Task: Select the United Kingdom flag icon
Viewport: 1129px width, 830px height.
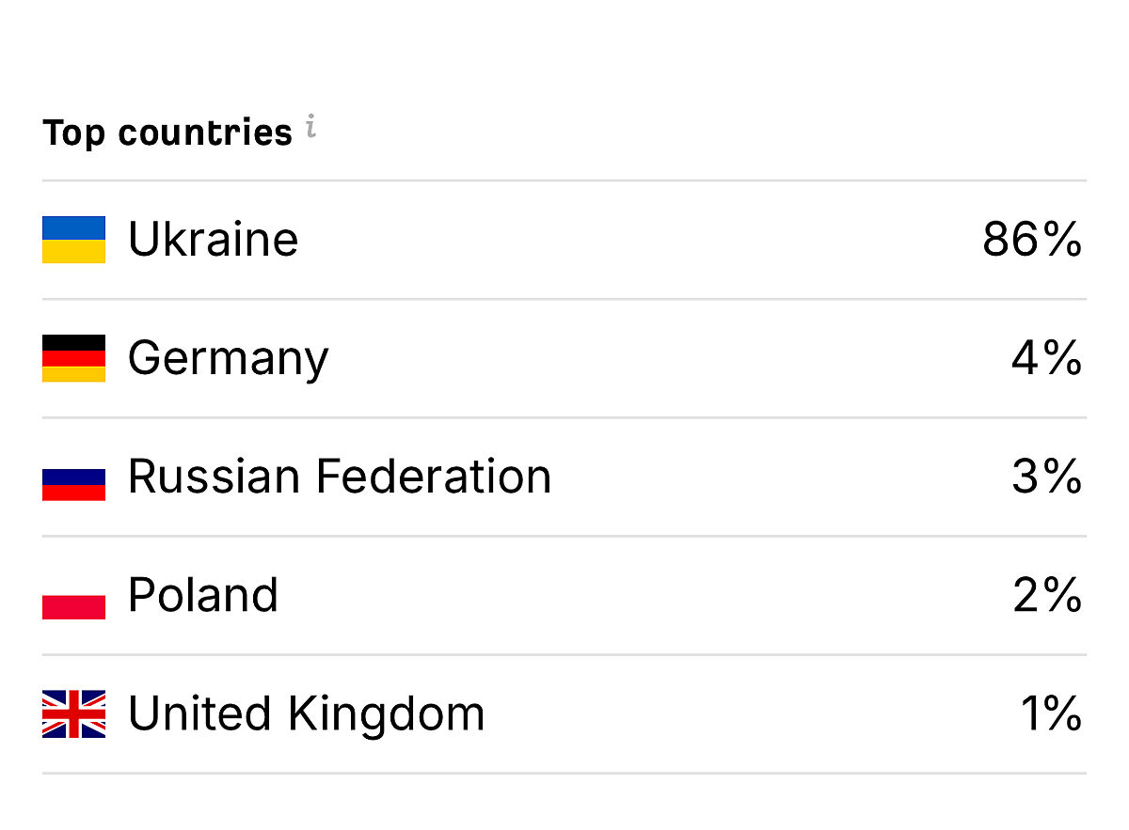Action: 73,713
